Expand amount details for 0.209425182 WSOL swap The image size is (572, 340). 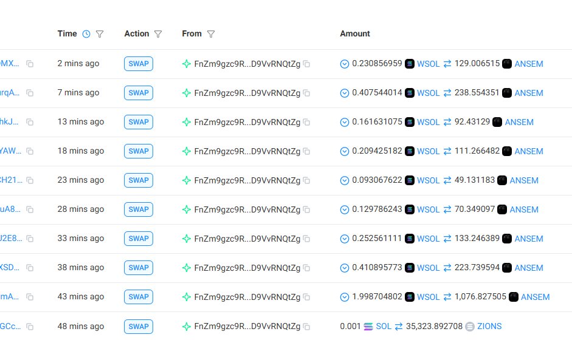(345, 152)
